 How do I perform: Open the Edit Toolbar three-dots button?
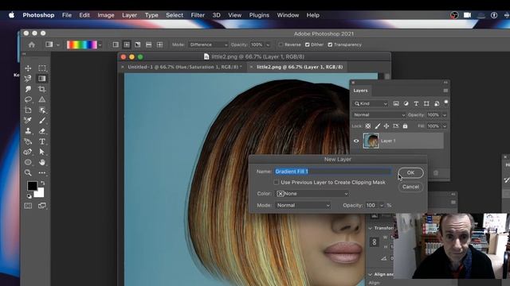[42, 173]
